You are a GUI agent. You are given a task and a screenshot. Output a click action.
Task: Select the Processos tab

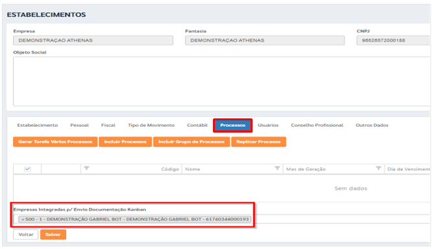pos(233,125)
